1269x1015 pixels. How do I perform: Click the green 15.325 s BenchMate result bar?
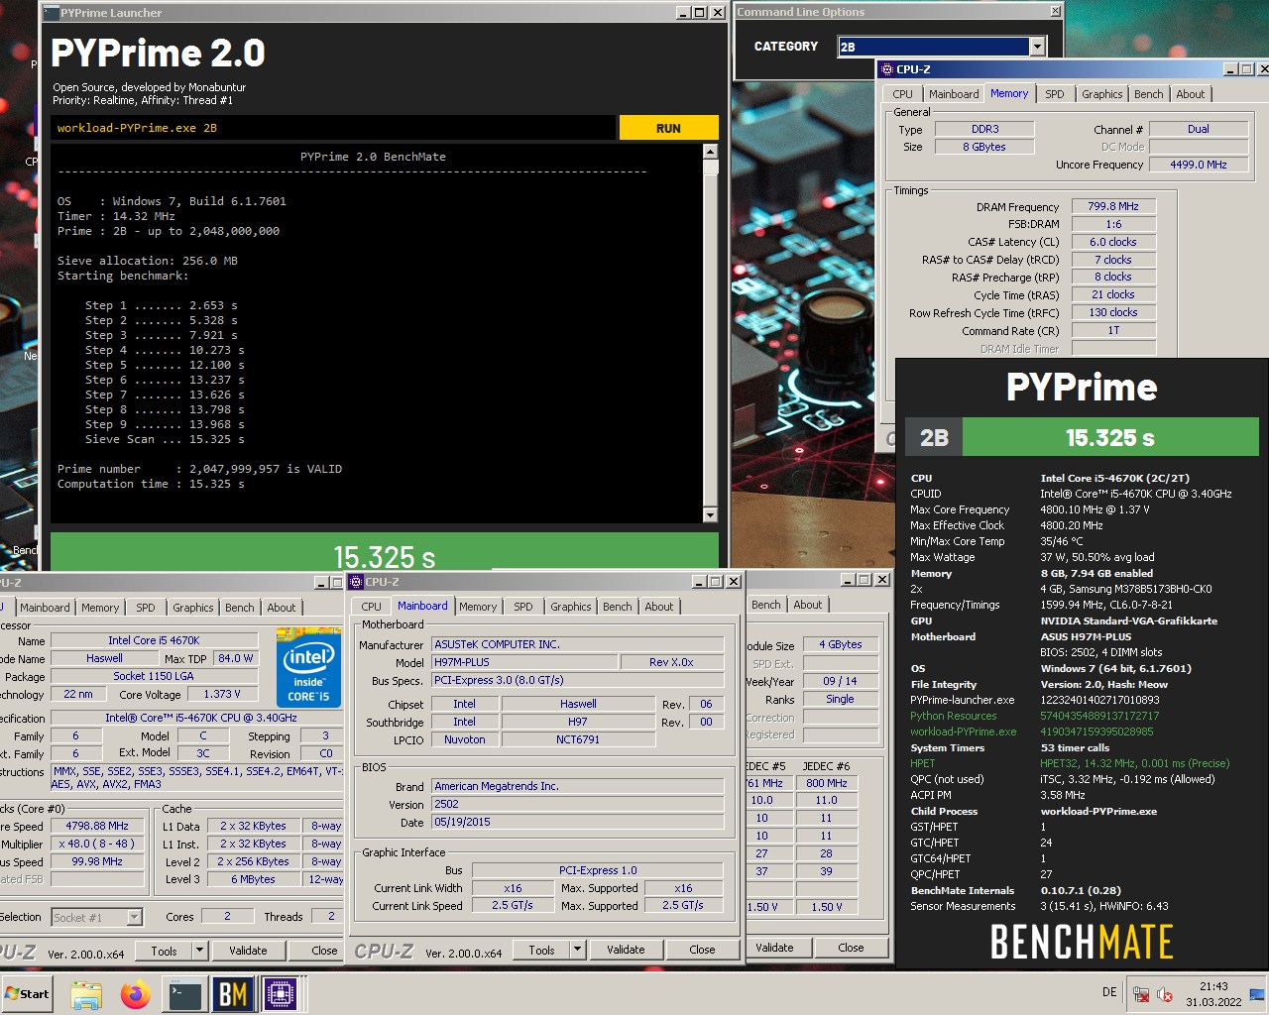(x=1110, y=437)
